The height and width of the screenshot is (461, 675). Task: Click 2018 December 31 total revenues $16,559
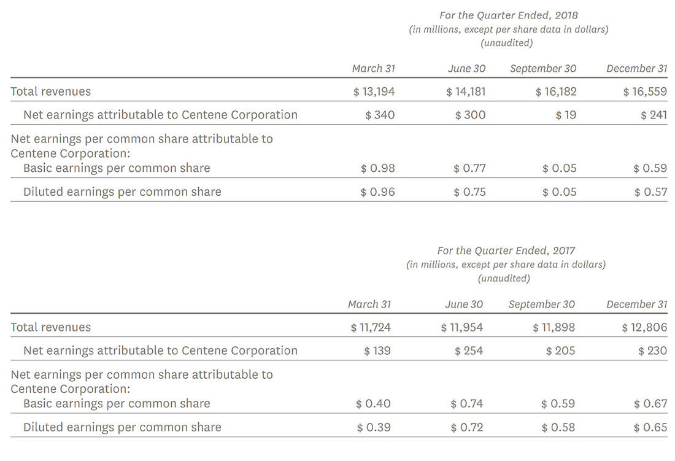point(645,91)
